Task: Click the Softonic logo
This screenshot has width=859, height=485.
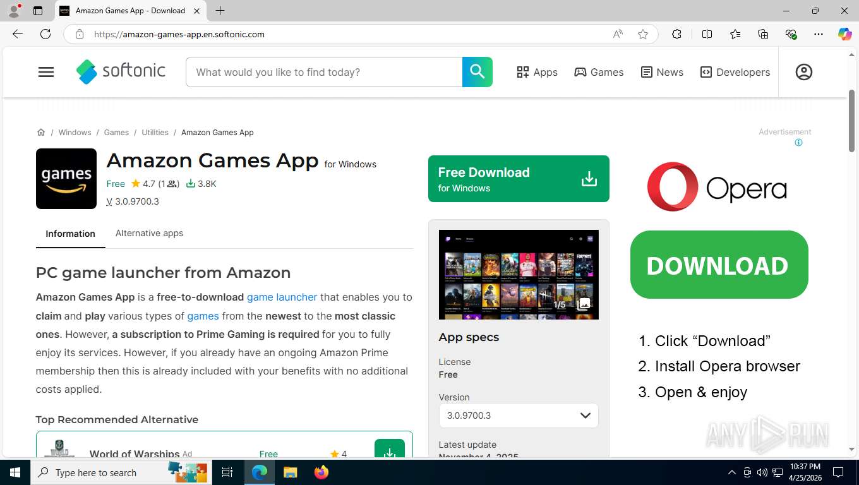Action: (121, 71)
